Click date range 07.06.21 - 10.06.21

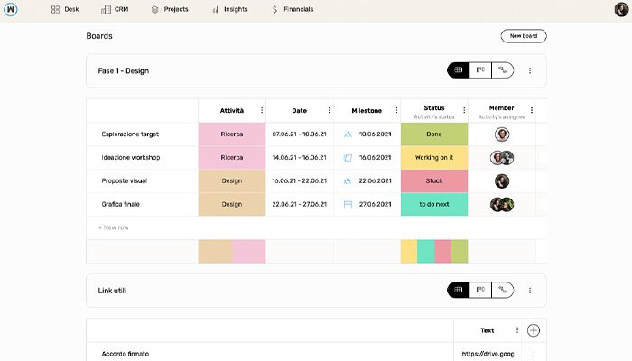coord(299,134)
